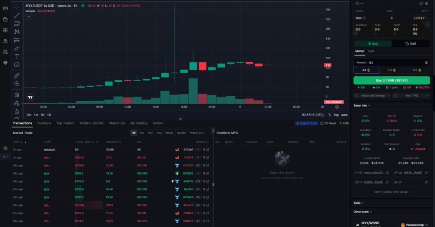435x227 pixels.
Task: Select the Text annotation tool
Action: pyautogui.click(x=17, y=56)
